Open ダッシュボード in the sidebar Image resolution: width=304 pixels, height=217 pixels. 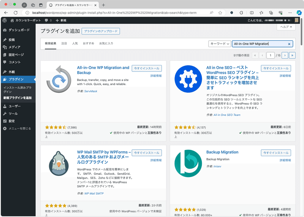click(x=18, y=30)
